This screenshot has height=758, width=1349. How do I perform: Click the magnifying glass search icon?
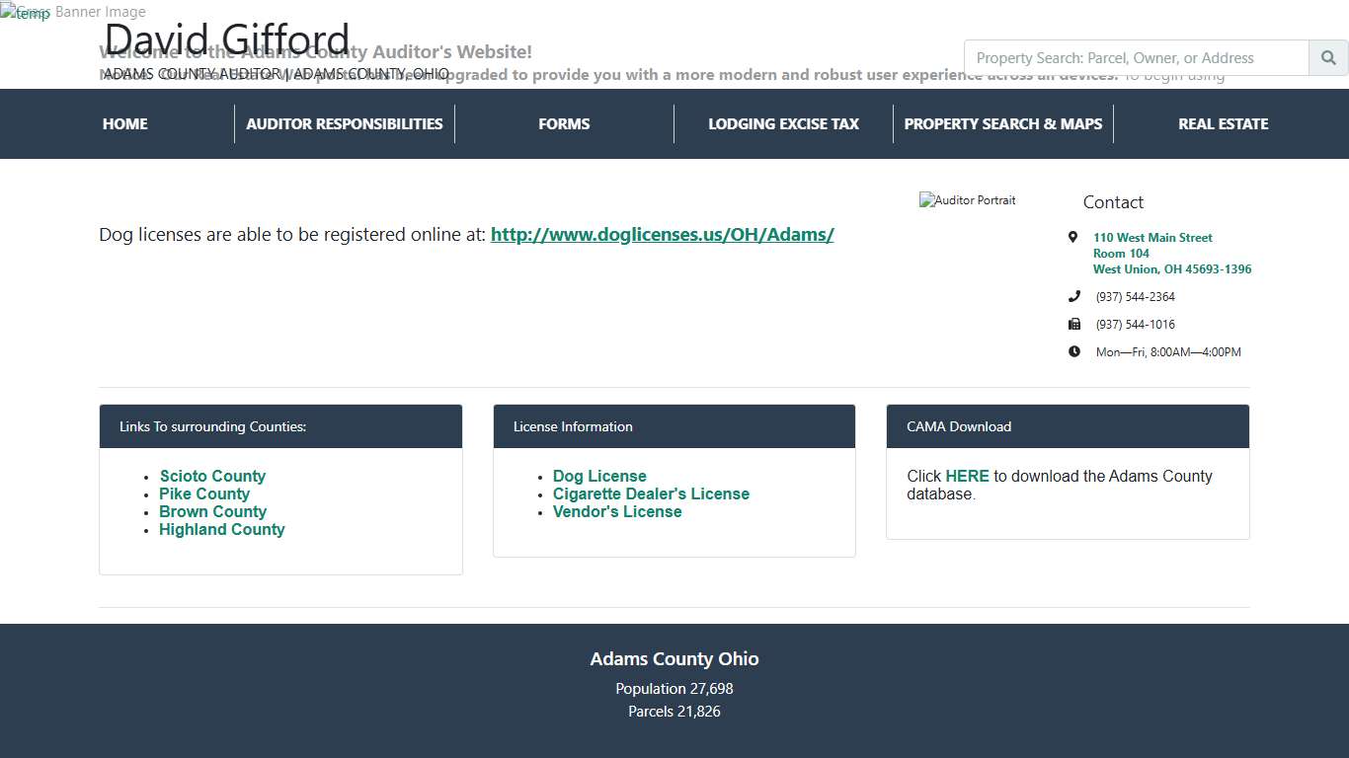[x=1327, y=57]
